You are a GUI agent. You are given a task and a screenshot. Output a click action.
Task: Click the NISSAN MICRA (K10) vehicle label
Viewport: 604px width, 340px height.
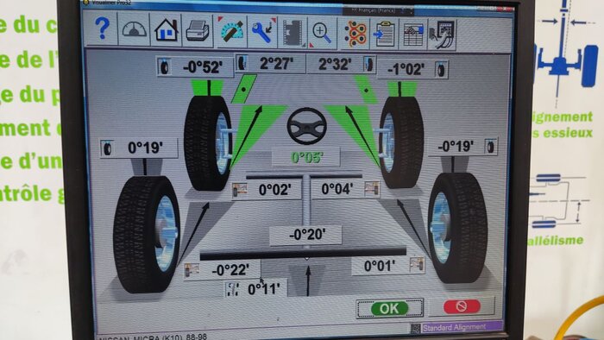153,337
